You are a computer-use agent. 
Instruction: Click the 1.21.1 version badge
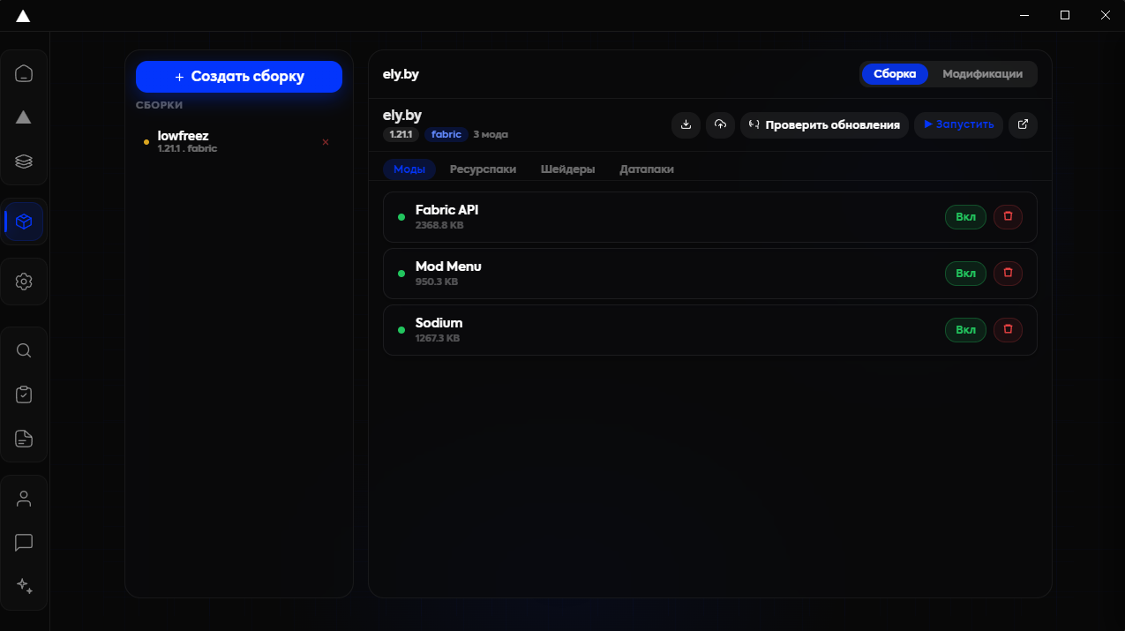[x=401, y=134]
